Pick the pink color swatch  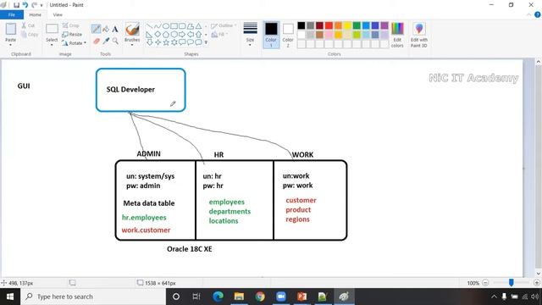pyautogui.click(x=329, y=34)
